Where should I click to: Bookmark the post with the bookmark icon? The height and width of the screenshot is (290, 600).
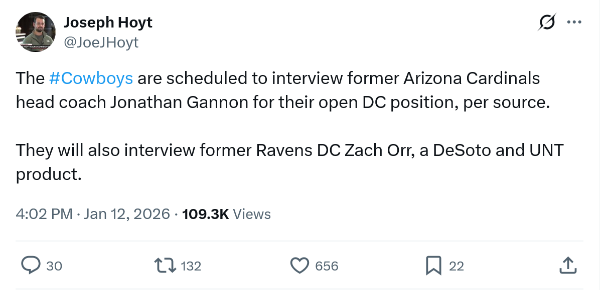coord(433,265)
